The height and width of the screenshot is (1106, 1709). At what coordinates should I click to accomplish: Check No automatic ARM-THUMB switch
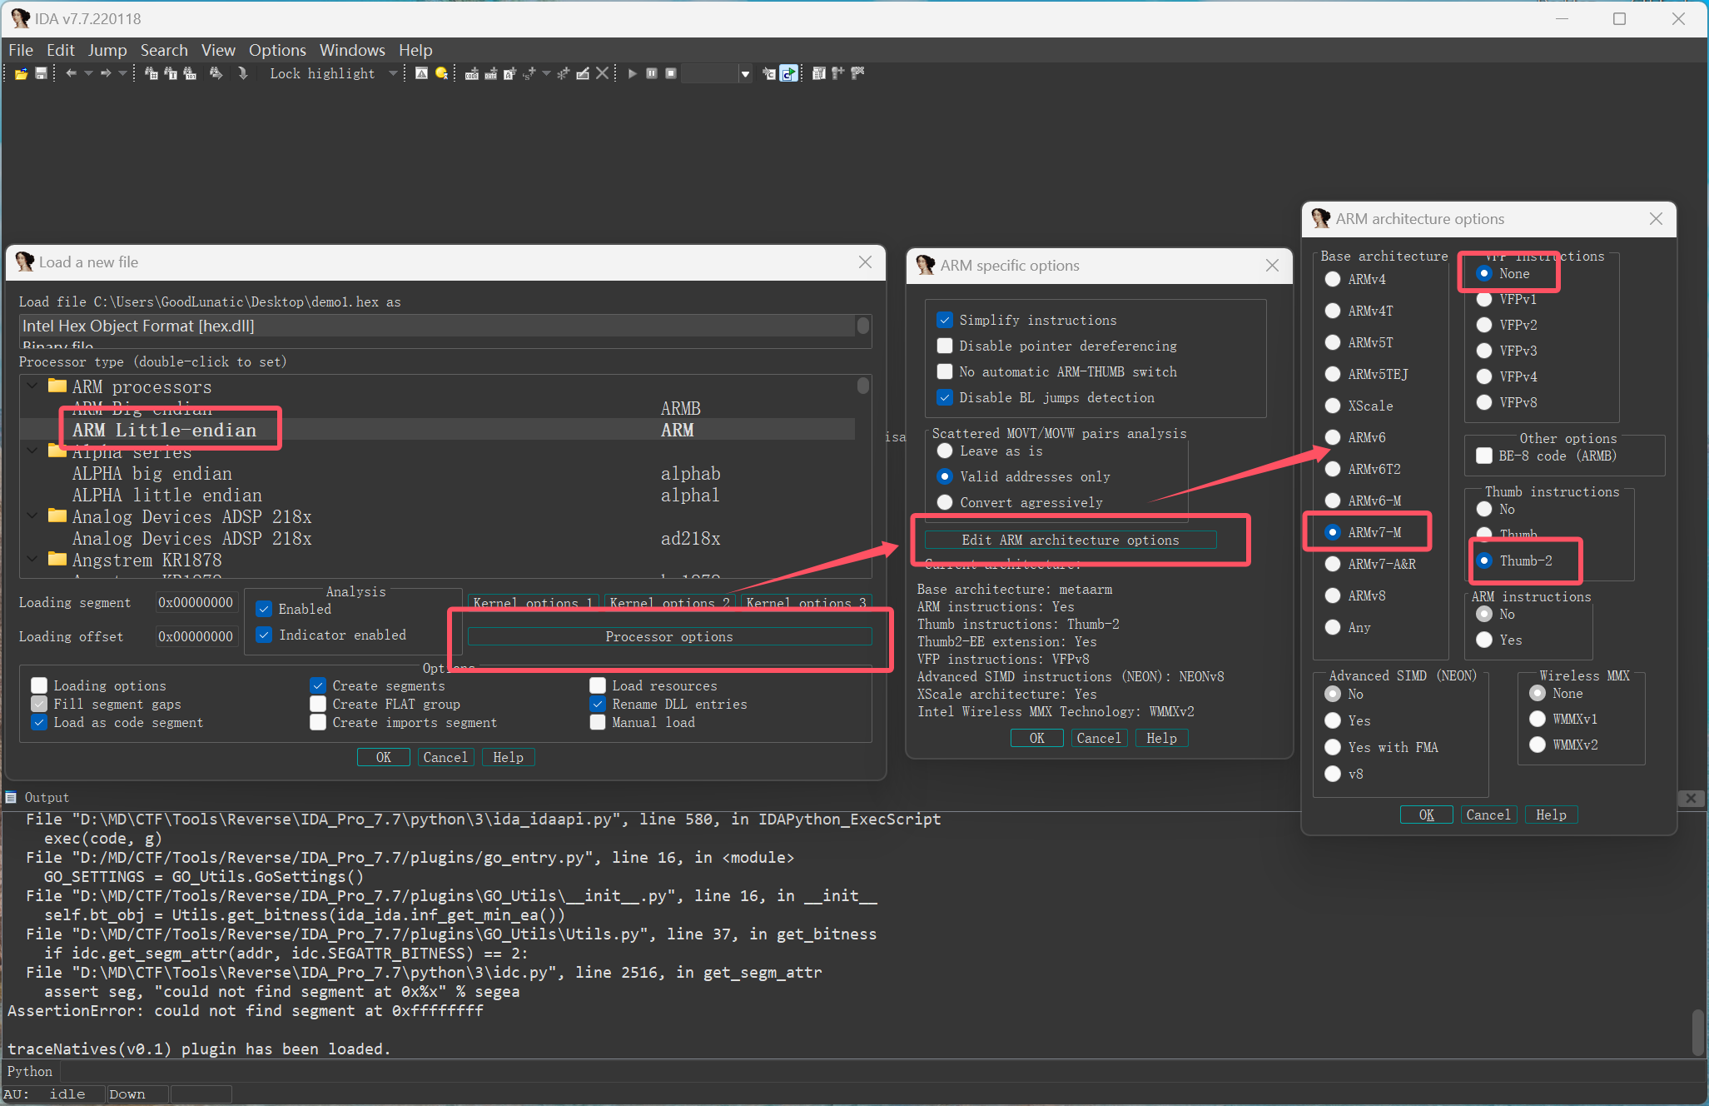click(945, 371)
